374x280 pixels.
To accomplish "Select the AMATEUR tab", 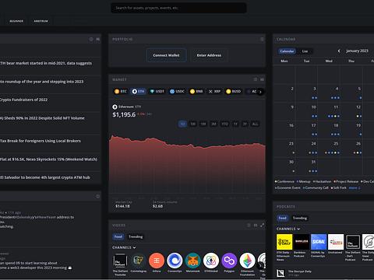I will point(41,21).
